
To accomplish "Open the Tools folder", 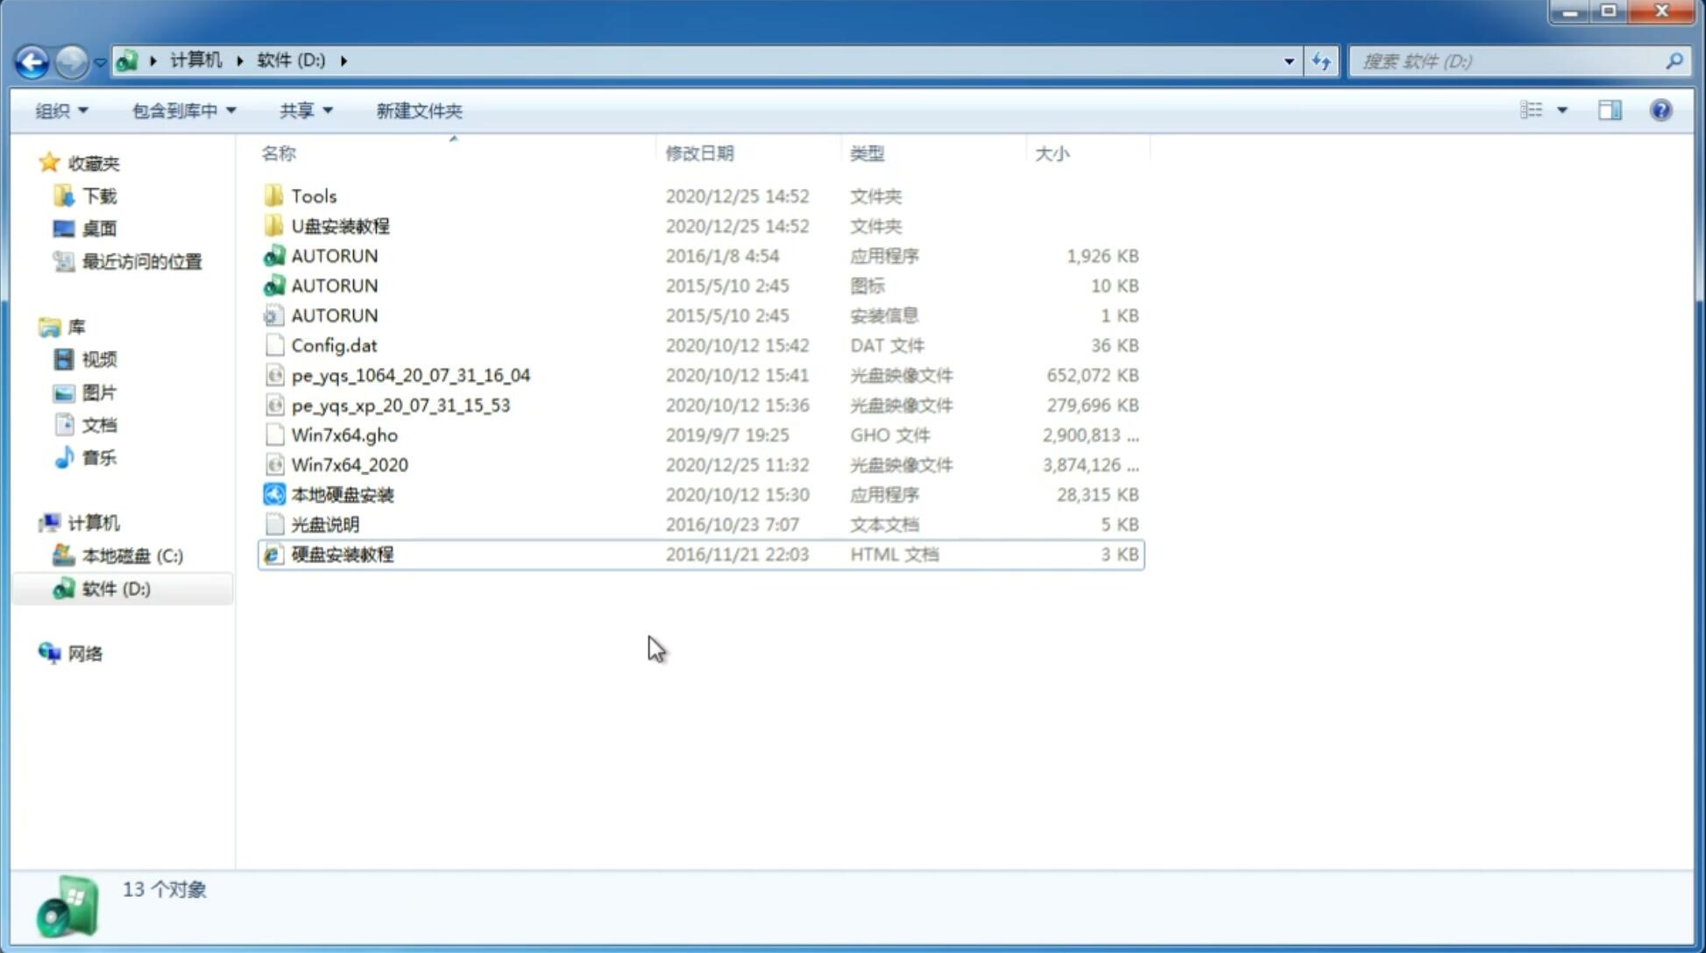I will (313, 195).
